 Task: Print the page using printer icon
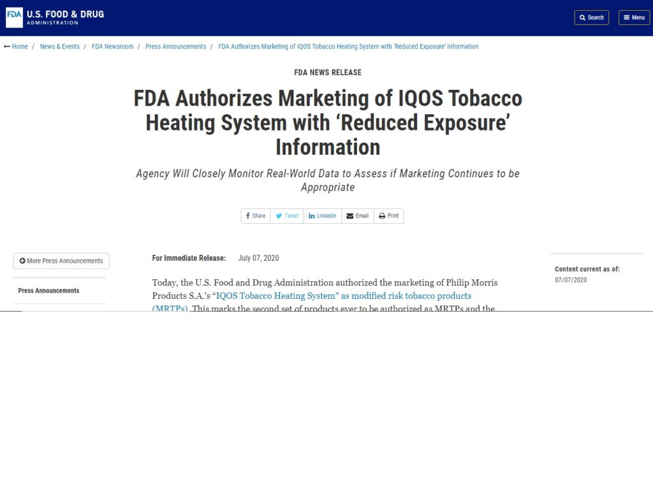388,216
